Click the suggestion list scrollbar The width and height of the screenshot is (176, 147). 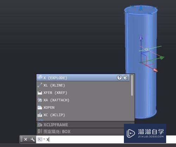132,85
